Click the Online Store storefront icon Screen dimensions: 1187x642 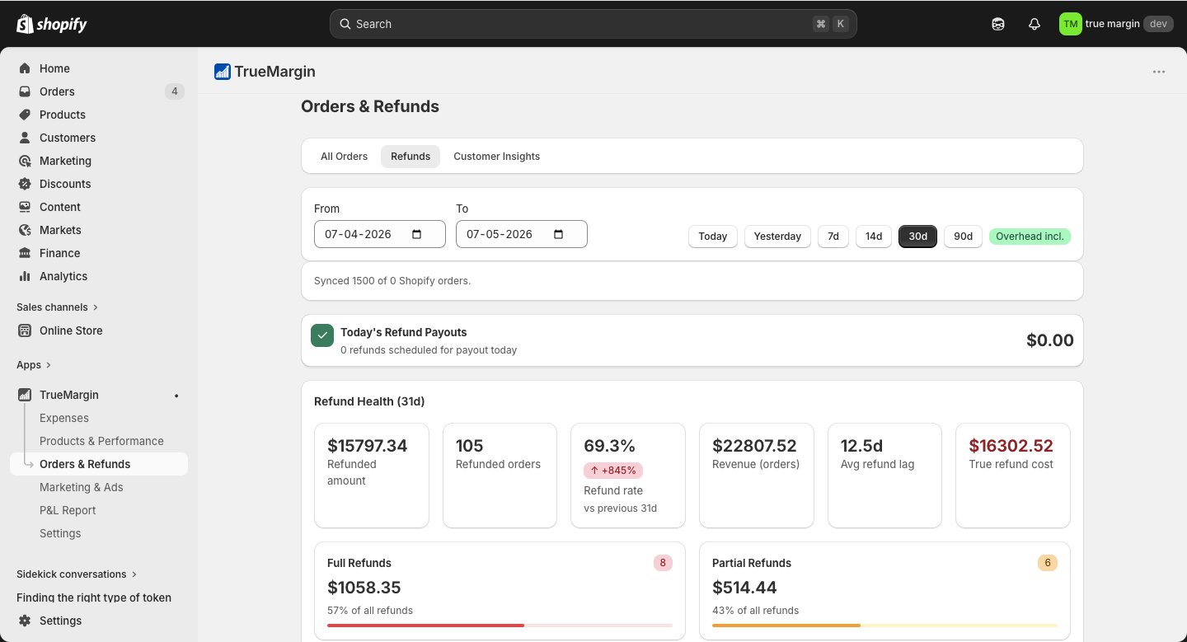pyautogui.click(x=25, y=330)
